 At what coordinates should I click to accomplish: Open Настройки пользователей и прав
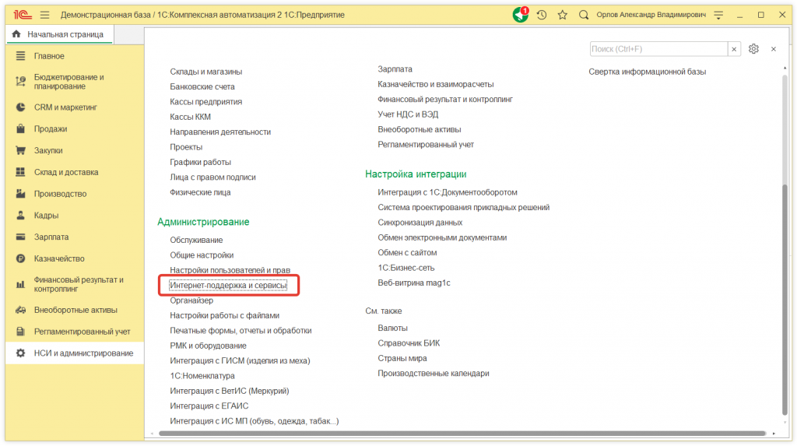click(x=230, y=270)
